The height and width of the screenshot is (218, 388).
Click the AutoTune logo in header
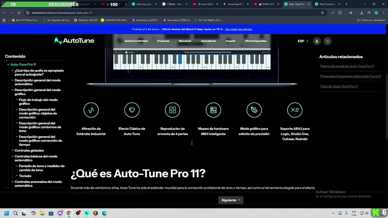(x=74, y=41)
